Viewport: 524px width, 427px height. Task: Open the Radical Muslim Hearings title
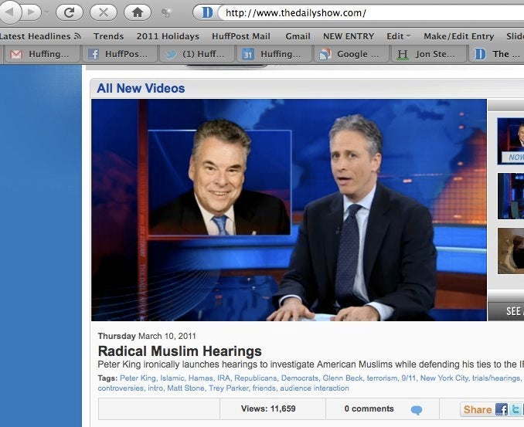click(180, 351)
